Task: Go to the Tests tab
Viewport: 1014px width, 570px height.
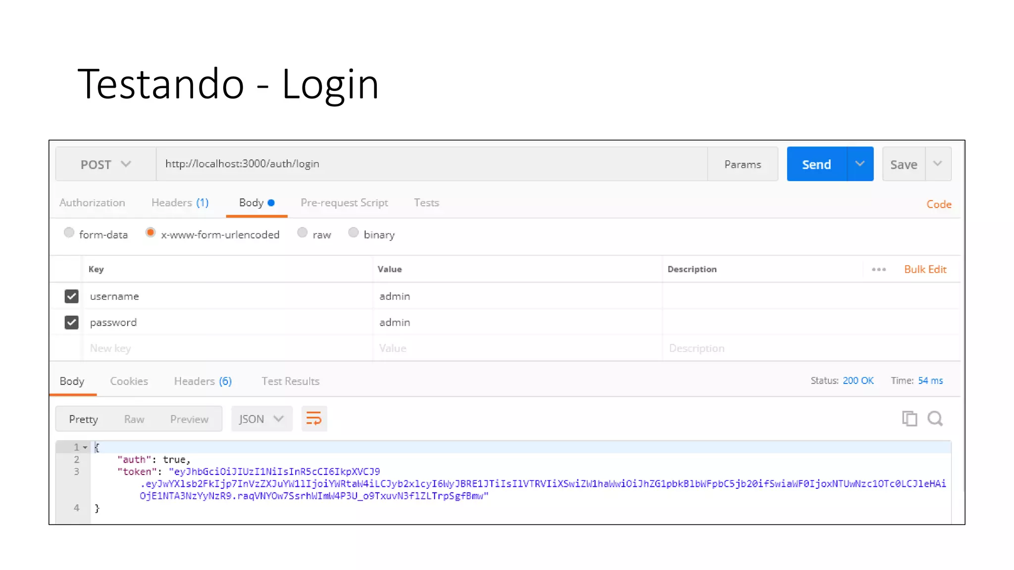Action: [426, 203]
